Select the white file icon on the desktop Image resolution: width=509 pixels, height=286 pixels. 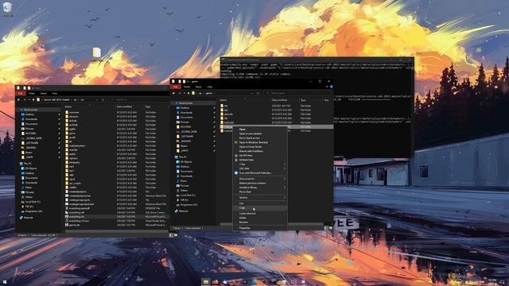96,52
